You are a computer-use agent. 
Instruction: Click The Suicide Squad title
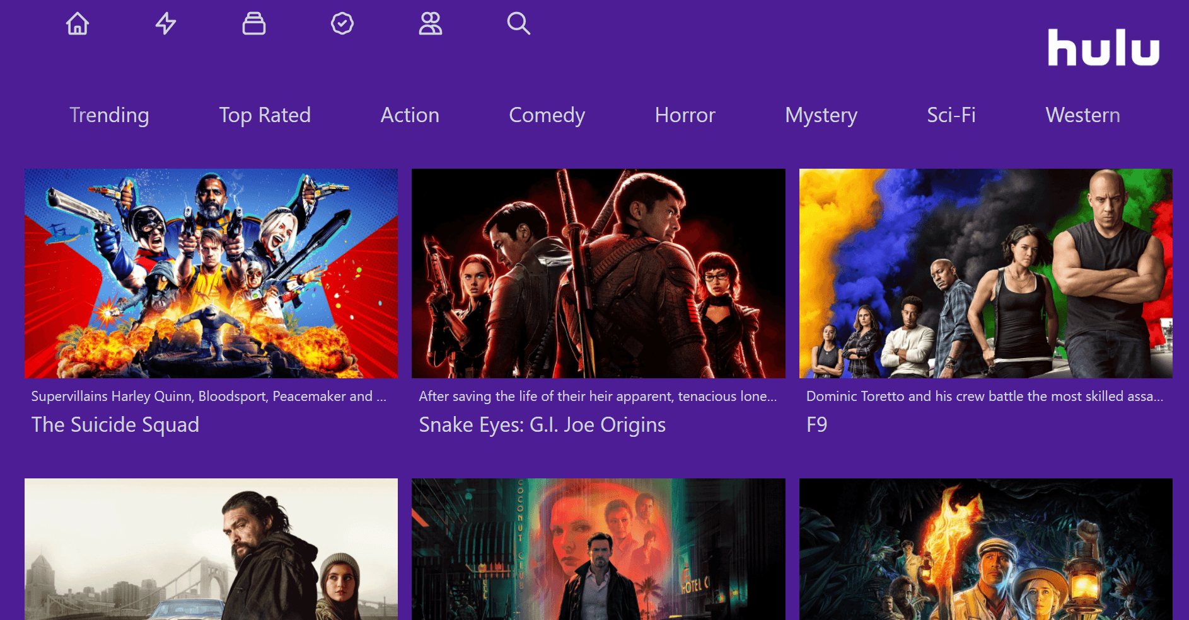(x=115, y=425)
